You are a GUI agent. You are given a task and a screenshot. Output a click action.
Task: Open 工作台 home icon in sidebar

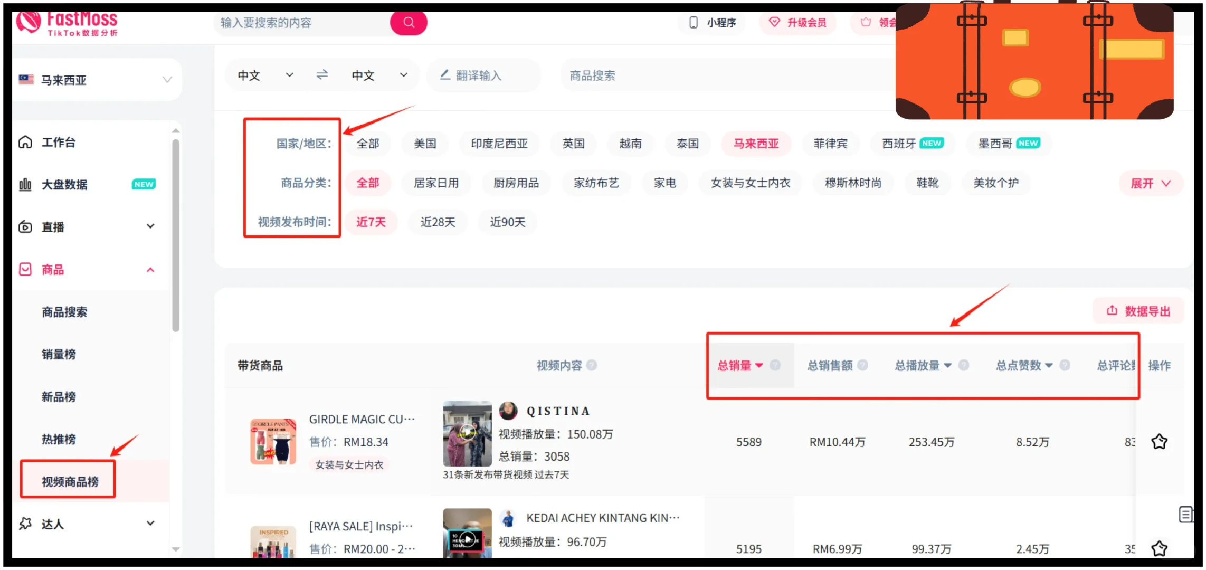click(25, 142)
